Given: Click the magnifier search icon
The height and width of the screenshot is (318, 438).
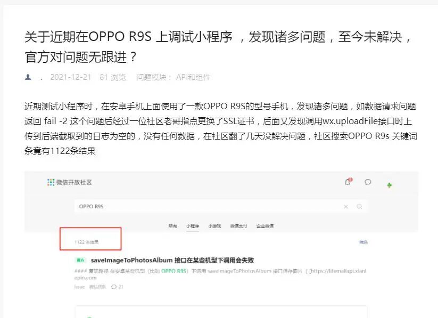Looking at the screenshot, I should tap(359, 206).
